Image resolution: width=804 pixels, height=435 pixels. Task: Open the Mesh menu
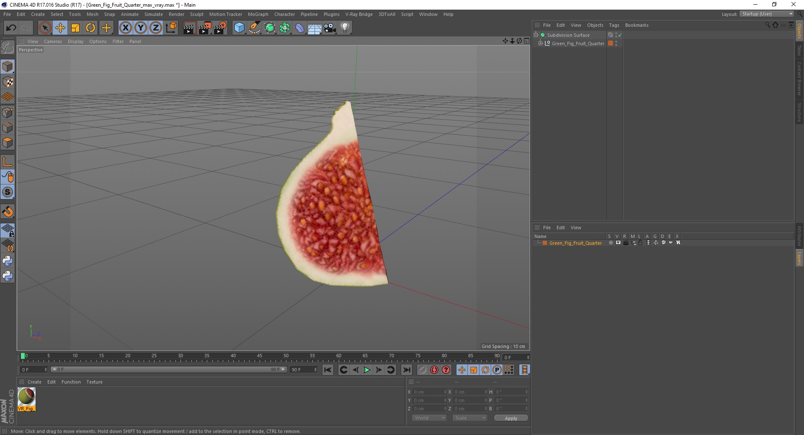pyautogui.click(x=92, y=14)
